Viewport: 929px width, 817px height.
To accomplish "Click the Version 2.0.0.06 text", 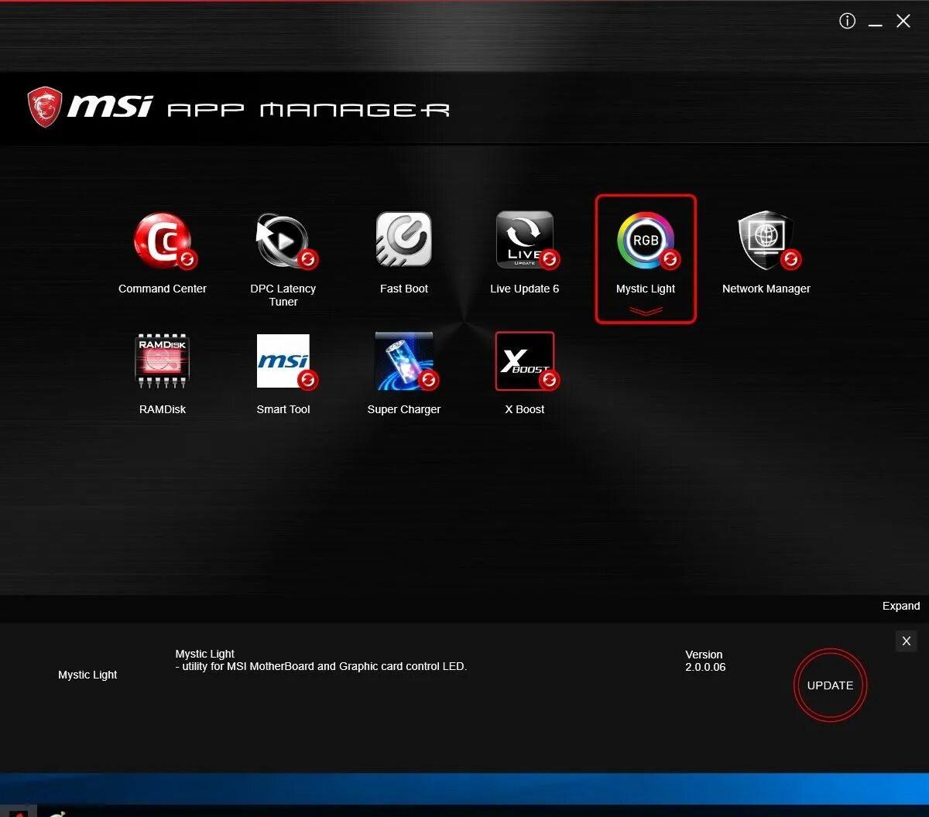I will coord(705,661).
